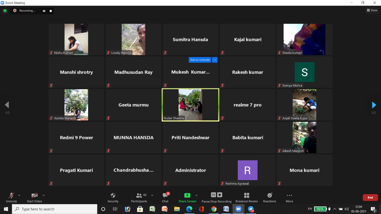Open the Participants panel
The image size is (381, 214).
coord(139,197)
